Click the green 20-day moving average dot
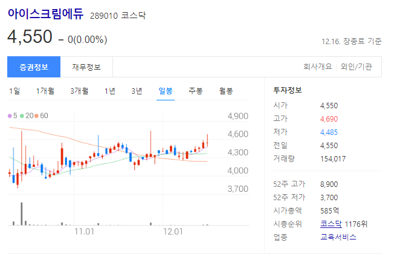This screenshot has height=254, width=400. (x=22, y=116)
